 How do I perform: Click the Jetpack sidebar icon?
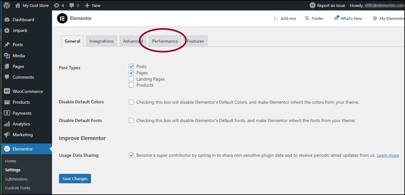(7, 31)
